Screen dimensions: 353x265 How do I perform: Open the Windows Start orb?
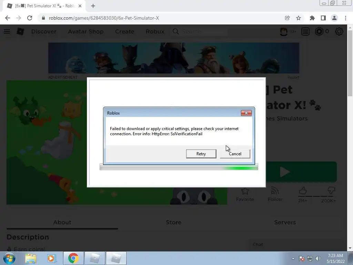[9, 258]
